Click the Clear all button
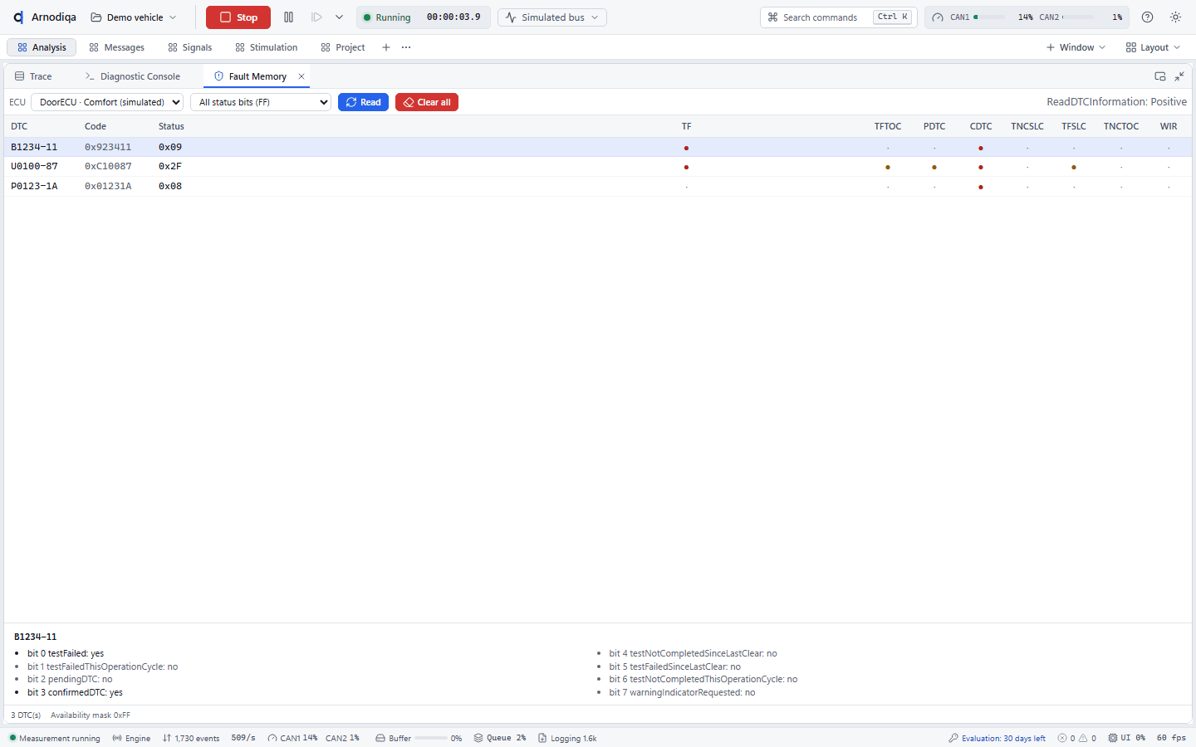Viewport: 1196px width, 747px height. pos(427,102)
